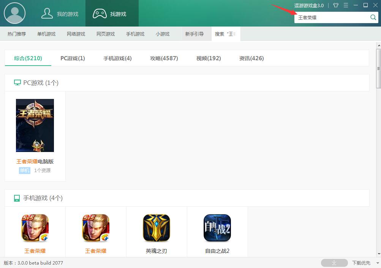Image resolution: width=381 pixels, height=268 pixels.
Task: Open the download manager button
Action: 334,263
